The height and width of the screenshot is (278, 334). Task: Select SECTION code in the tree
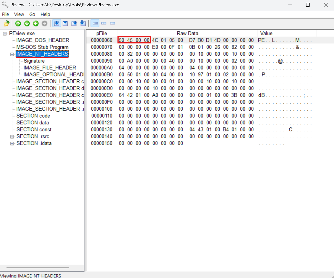[x=33, y=116]
